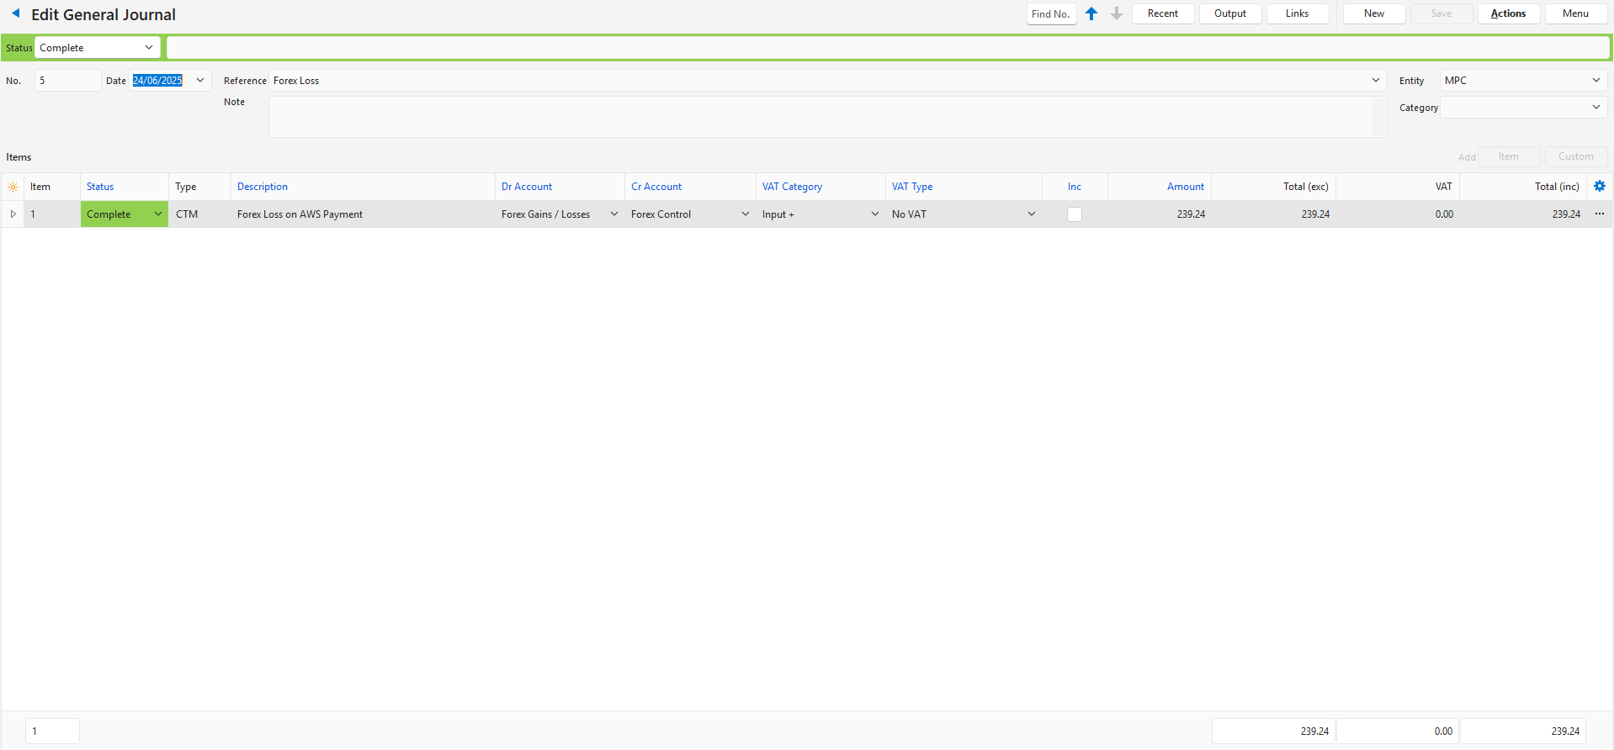This screenshot has height=750, width=1614.
Task: Expand the Entity dropdown showing MPC
Action: coord(1595,81)
